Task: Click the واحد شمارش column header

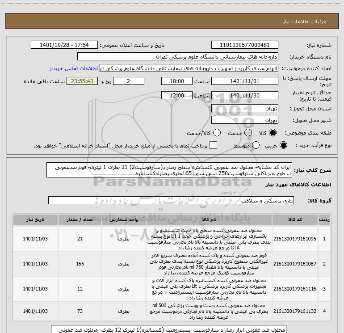Action: [x=124, y=219]
